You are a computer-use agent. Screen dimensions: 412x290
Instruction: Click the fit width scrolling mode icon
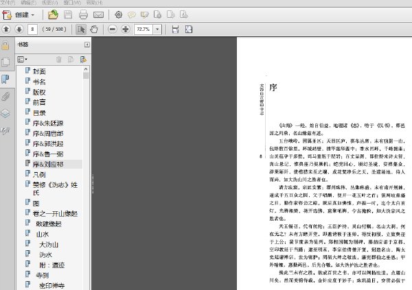pos(175,29)
